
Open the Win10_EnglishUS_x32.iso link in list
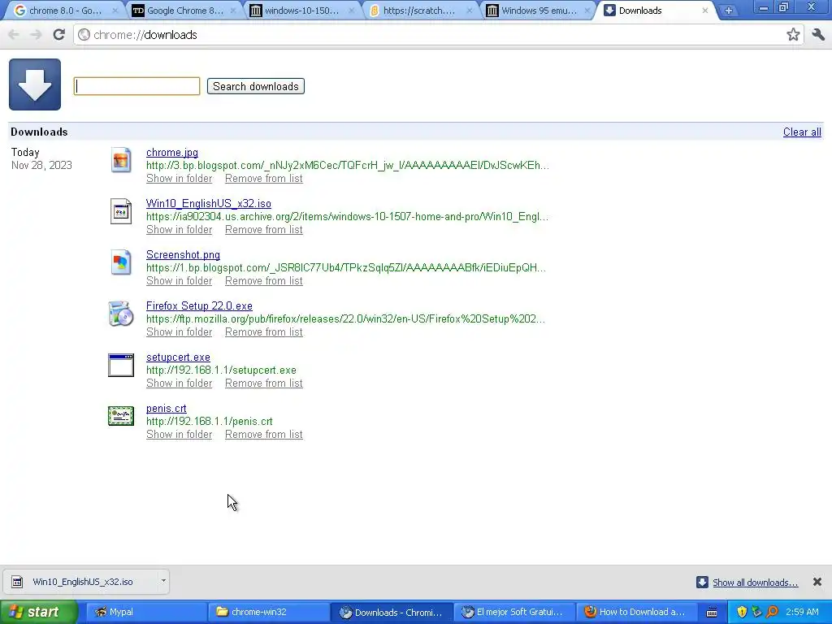tap(209, 204)
